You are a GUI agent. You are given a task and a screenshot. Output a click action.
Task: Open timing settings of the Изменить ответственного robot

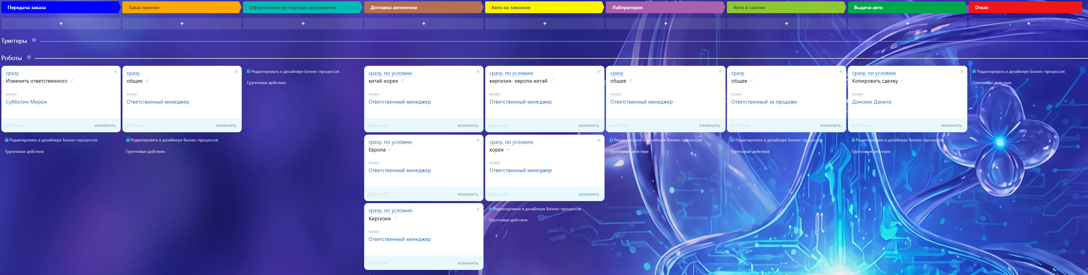[12, 74]
